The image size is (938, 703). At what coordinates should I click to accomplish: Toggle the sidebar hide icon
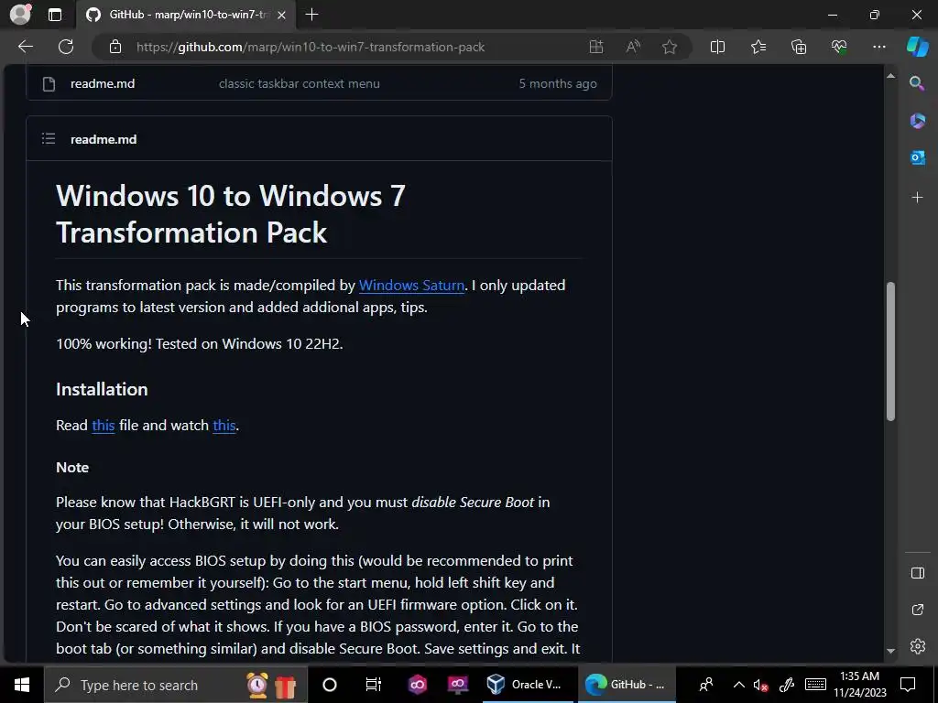(918, 573)
